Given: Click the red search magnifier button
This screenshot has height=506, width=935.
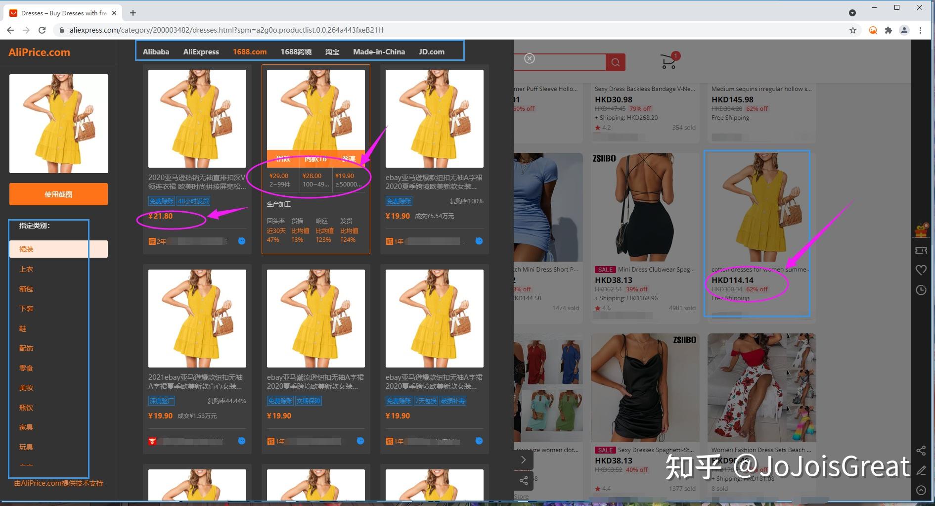Looking at the screenshot, I should coord(616,62).
